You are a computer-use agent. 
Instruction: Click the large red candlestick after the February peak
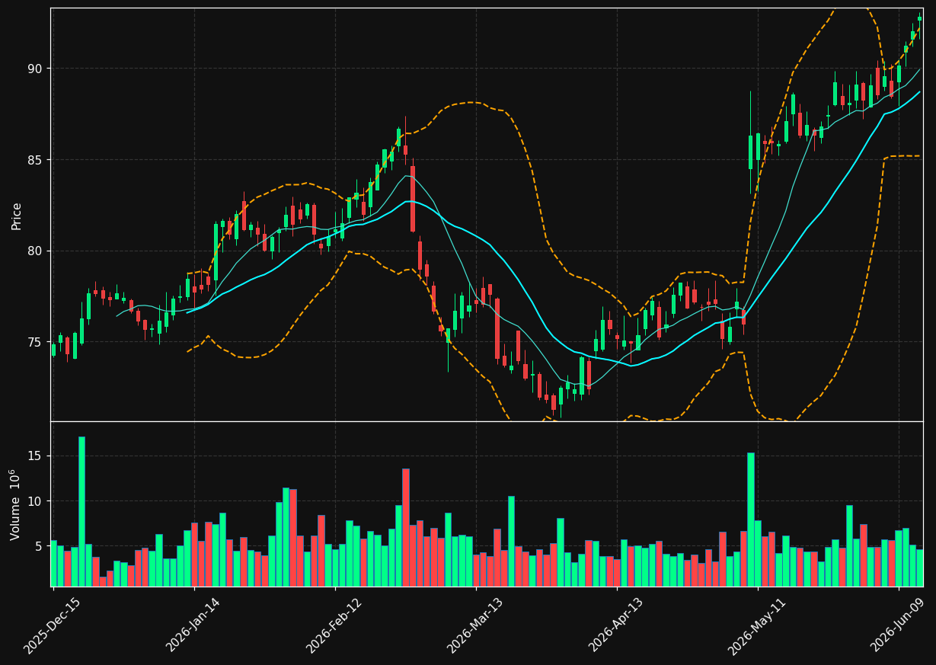click(x=413, y=199)
